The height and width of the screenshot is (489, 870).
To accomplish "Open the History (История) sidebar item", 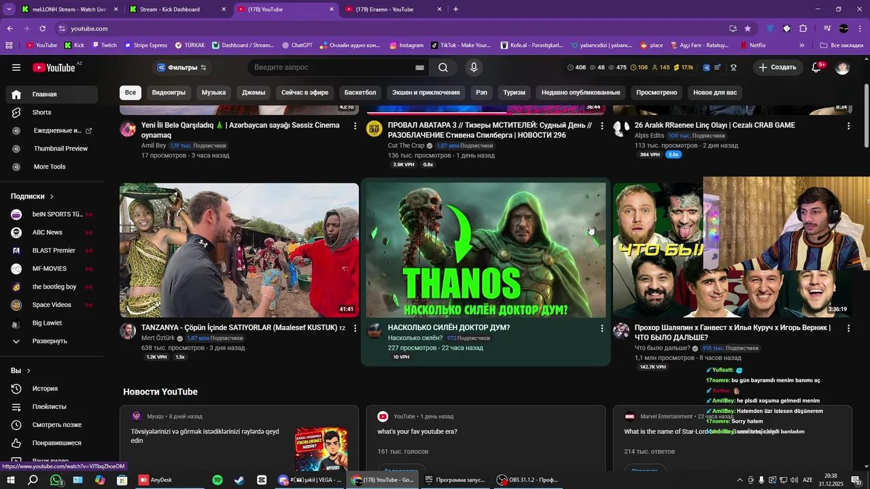I will [x=52, y=388].
